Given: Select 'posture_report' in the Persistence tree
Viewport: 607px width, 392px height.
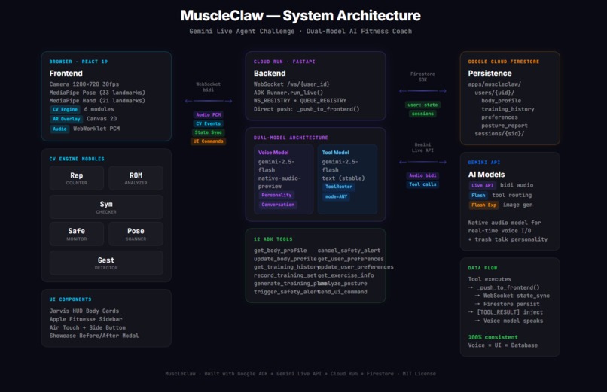Looking at the screenshot, I should click(505, 126).
